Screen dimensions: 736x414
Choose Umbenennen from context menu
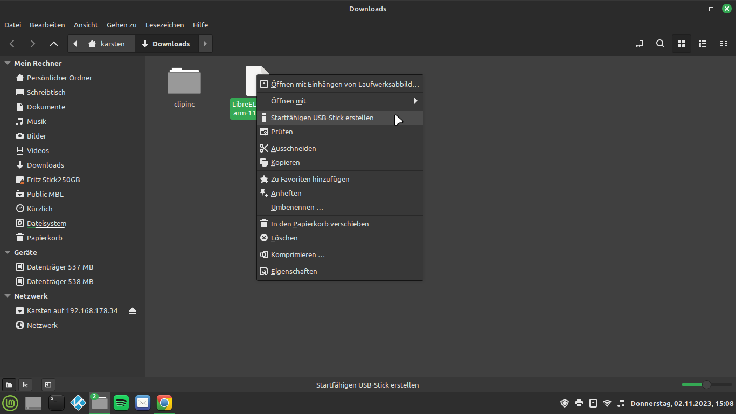(x=340, y=207)
